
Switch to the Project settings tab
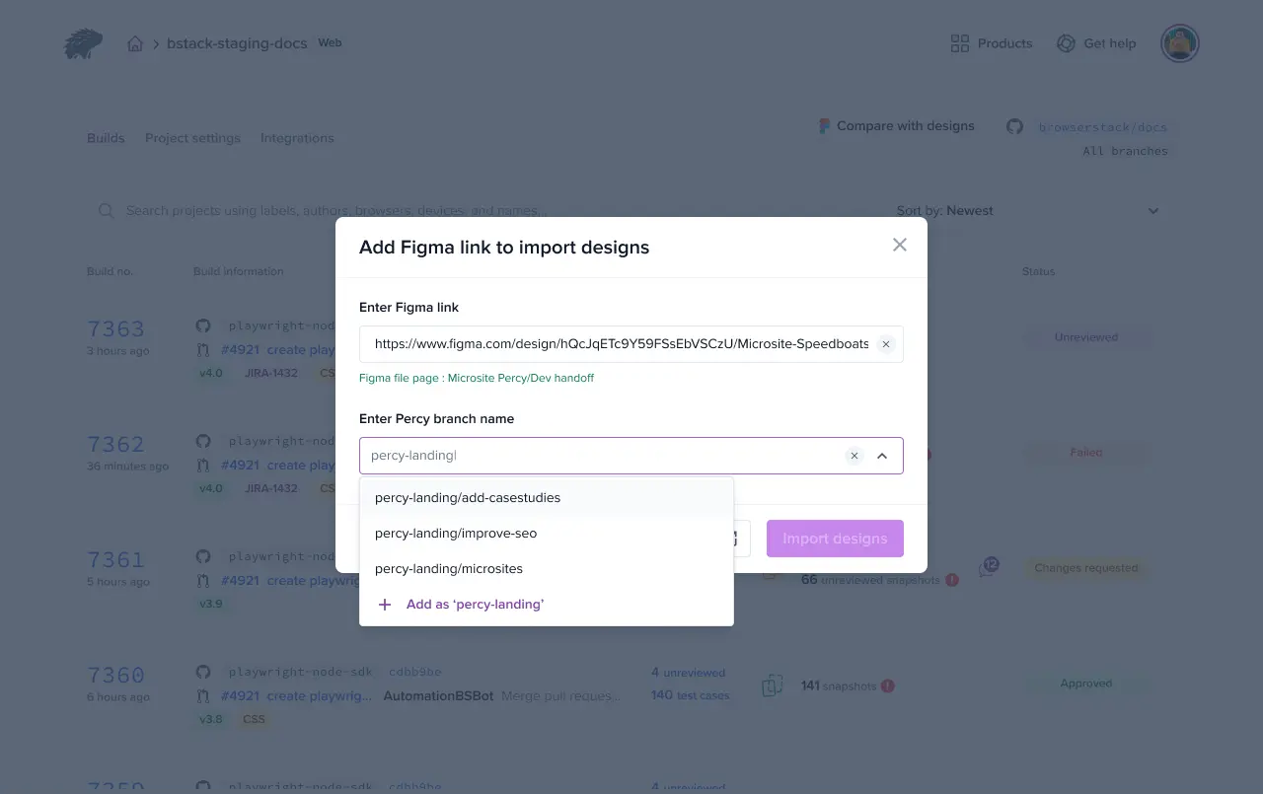[x=192, y=138]
